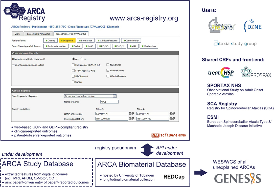Click the edit icon beside Allele 1 cDNA annotation

130,113
